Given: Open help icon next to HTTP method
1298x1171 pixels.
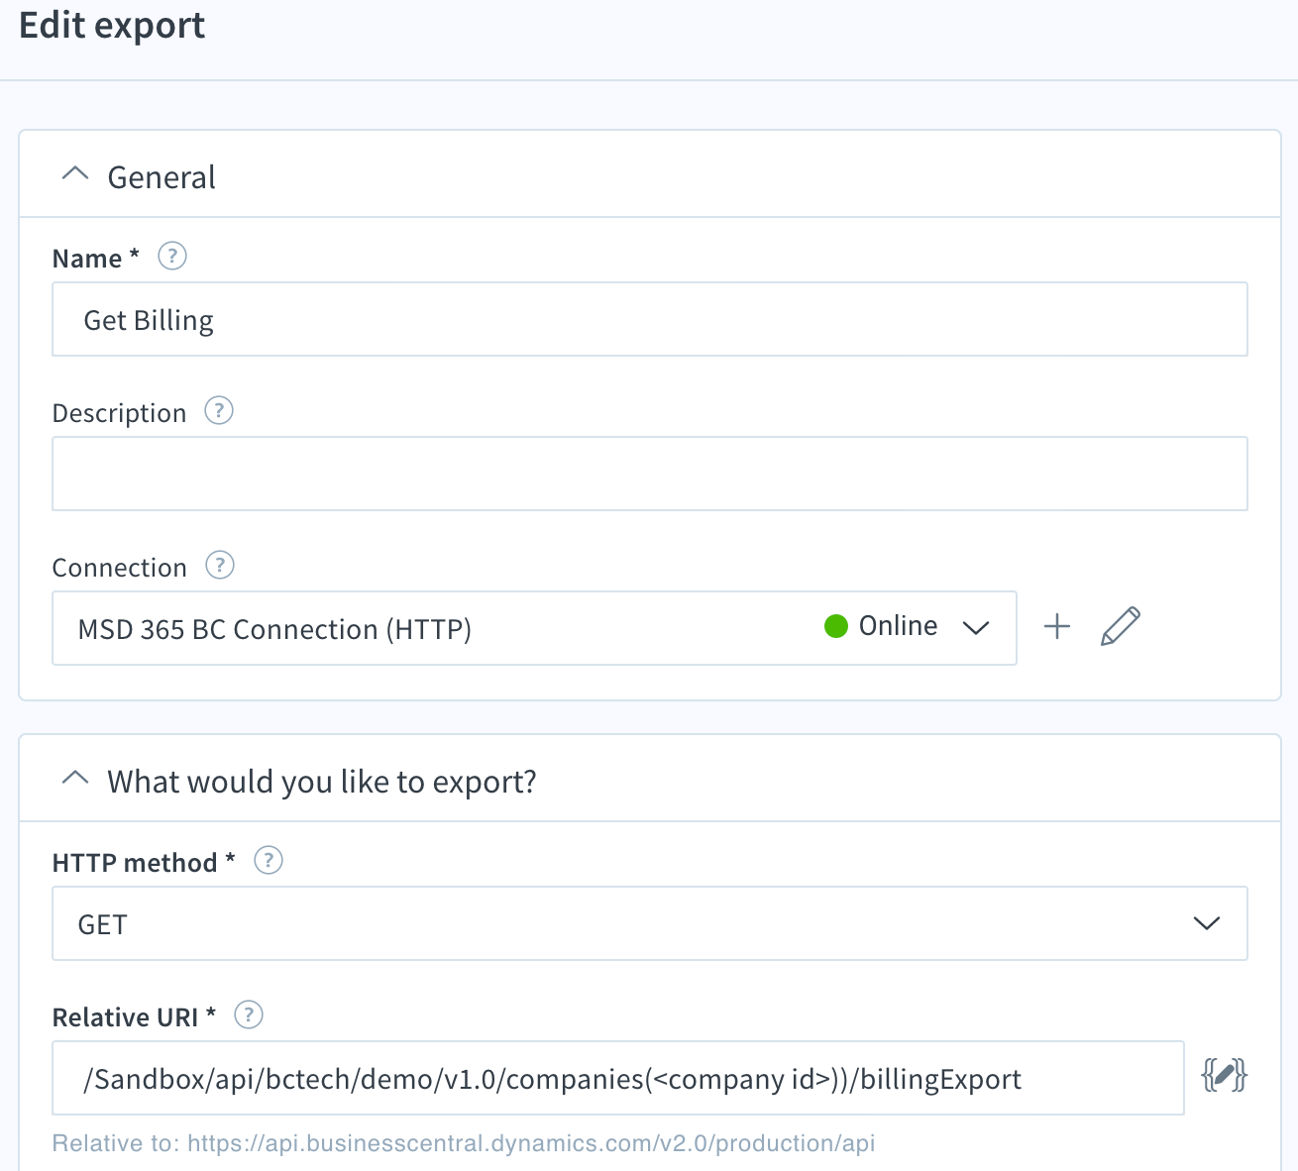Looking at the screenshot, I should [269, 860].
